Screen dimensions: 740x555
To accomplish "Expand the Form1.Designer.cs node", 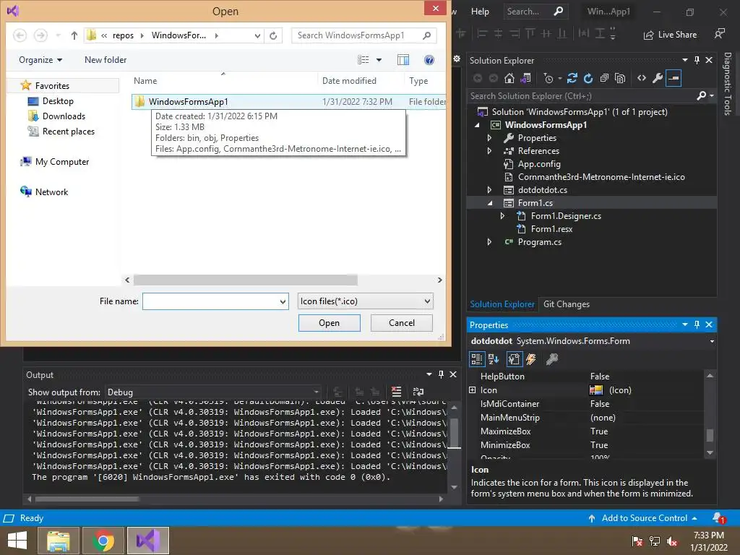I will click(503, 215).
